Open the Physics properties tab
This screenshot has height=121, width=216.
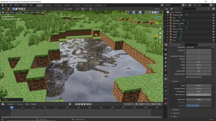(x=166, y=87)
